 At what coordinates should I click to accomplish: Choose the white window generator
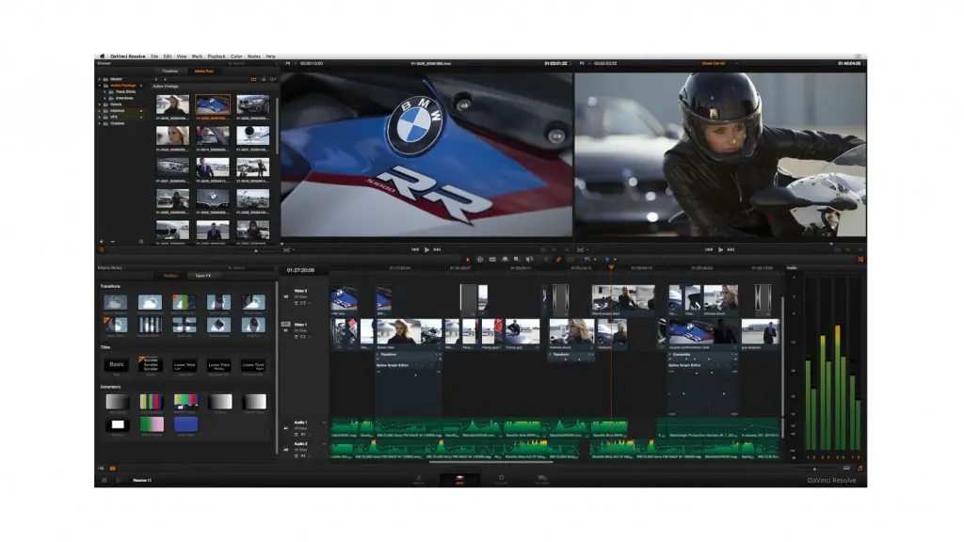[x=117, y=424]
